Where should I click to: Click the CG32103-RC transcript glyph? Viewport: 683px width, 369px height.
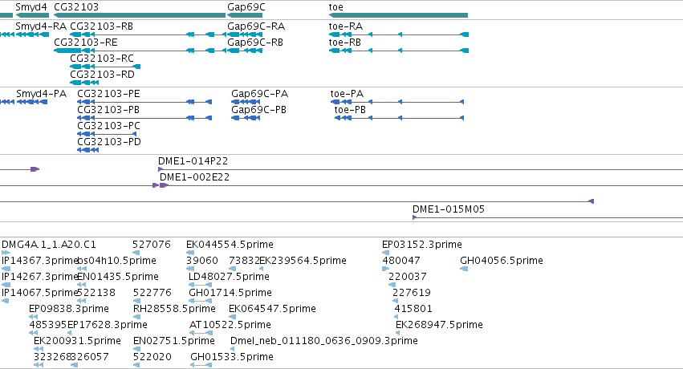coord(105,67)
